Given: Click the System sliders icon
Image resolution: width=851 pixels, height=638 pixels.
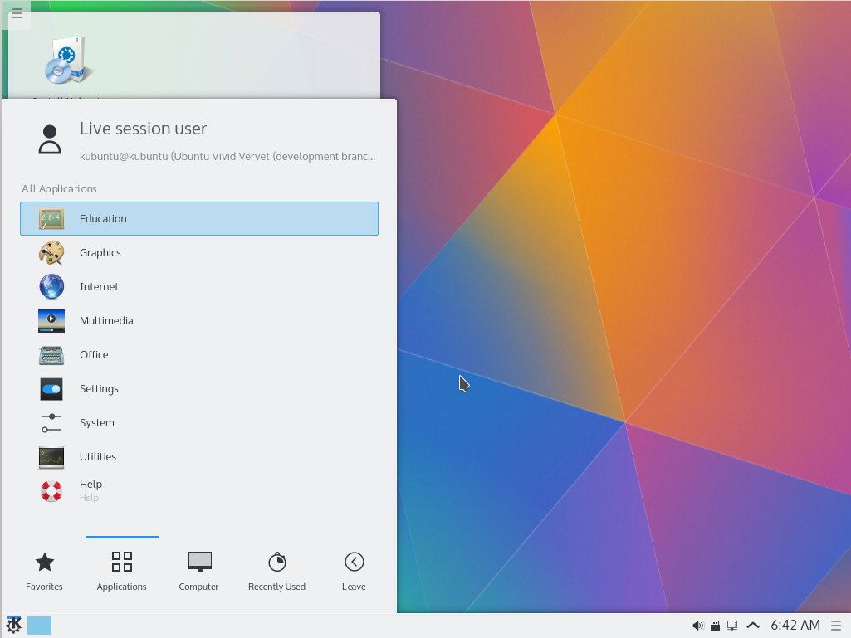Looking at the screenshot, I should [x=51, y=423].
